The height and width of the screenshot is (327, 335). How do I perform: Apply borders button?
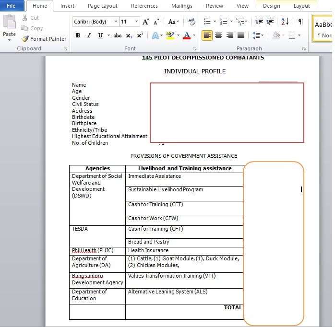(x=292, y=35)
